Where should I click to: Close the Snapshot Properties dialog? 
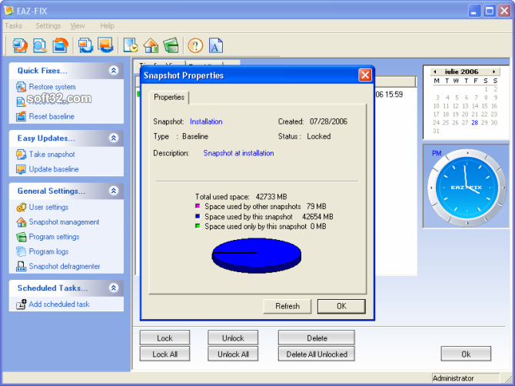(365, 75)
